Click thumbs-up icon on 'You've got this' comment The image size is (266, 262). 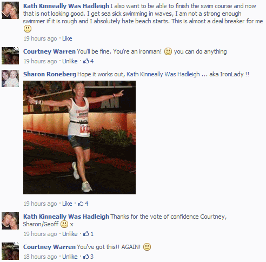pos(86,257)
